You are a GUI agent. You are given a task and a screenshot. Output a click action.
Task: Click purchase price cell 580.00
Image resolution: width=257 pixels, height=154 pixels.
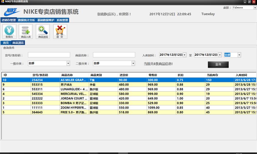[x=133, y=94]
